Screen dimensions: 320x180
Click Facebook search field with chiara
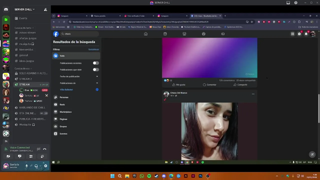(79, 34)
